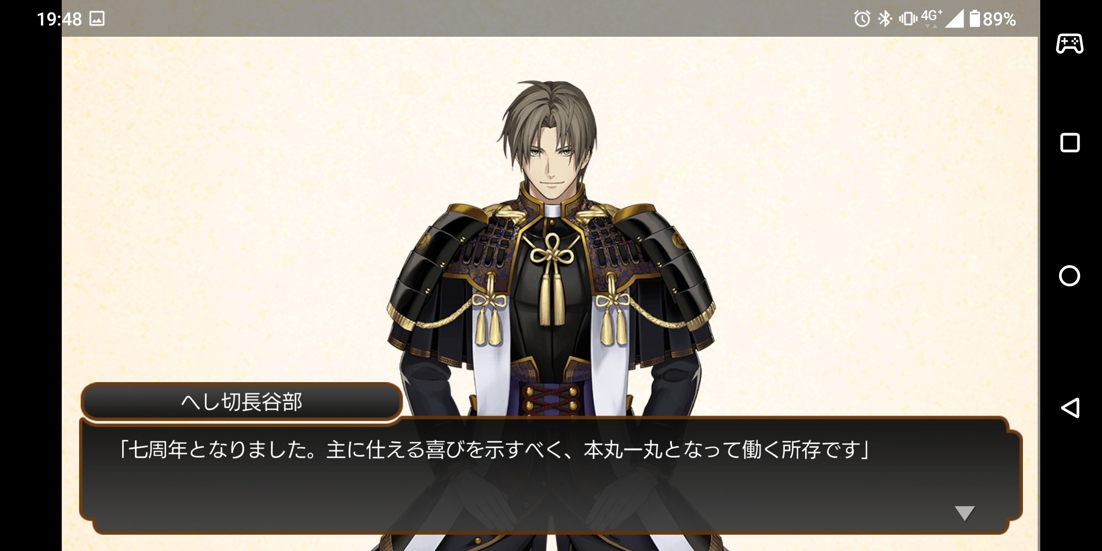Image resolution: width=1102 pixels, height=551 pixels.
Task: Go back with triangle navigation button
Action: click(1070, 408)
